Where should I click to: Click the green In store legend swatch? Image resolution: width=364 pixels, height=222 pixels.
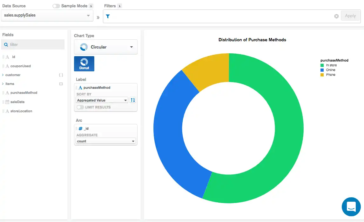click(321, 65)
